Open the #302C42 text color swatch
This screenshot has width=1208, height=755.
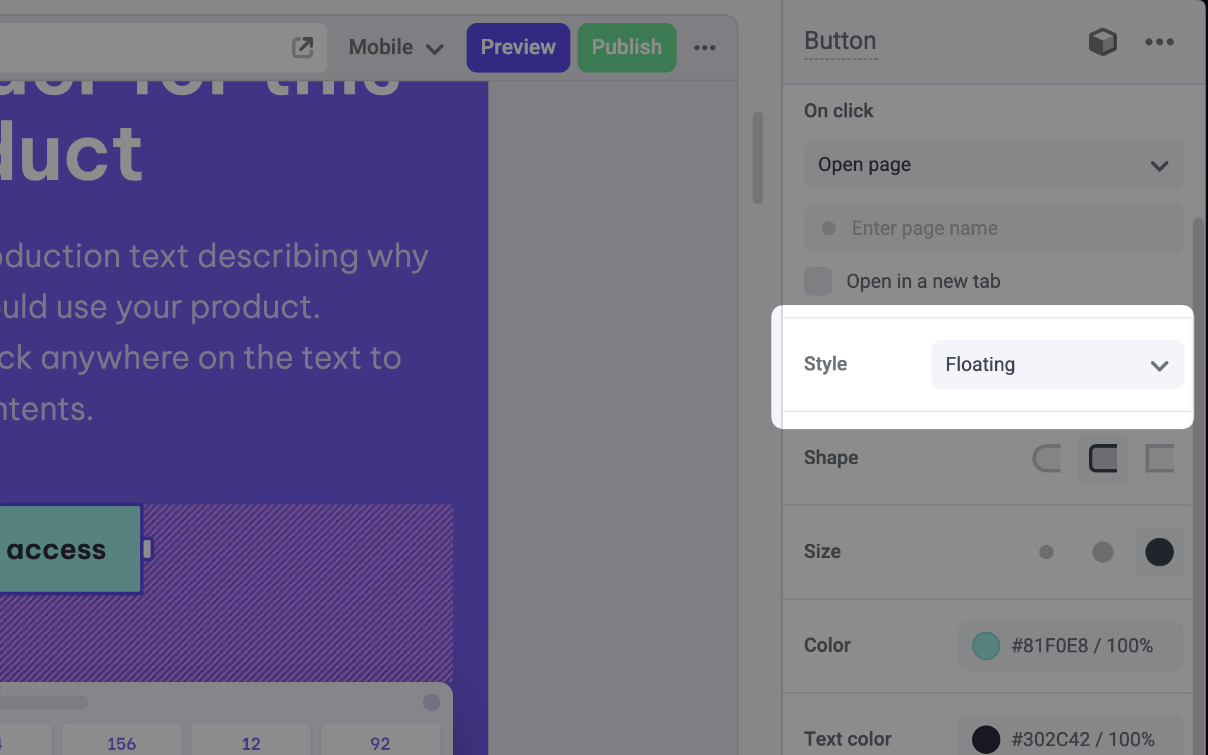[986, 739]
